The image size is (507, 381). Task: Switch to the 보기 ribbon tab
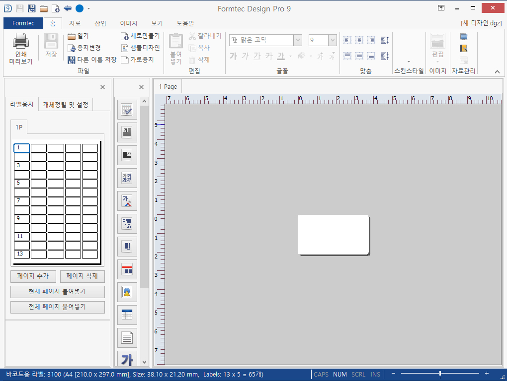pos(157,23)
